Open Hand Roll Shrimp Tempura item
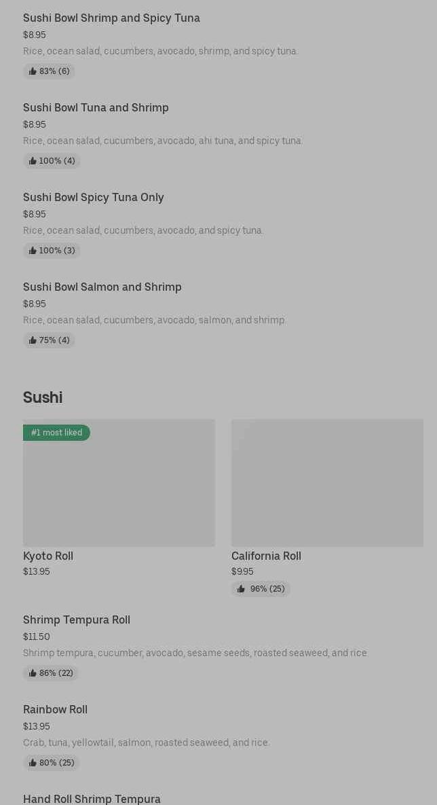 tap(92, 799)
